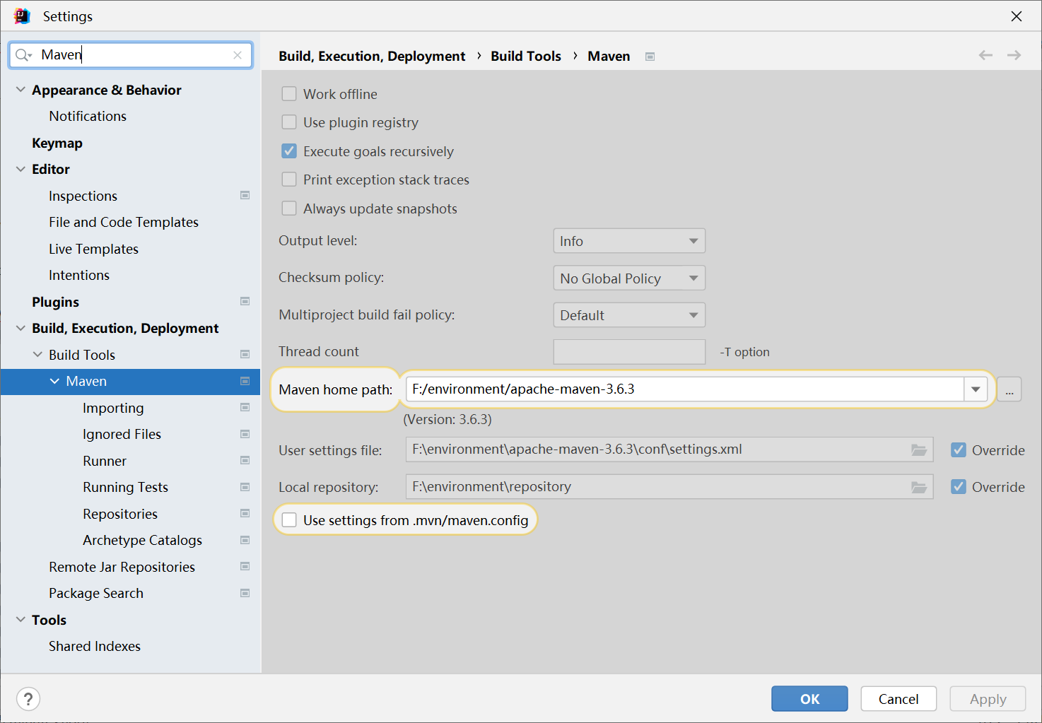Click the User settings file path field
The height and width of the screenshot is (723, 1042).
[669, 449]
